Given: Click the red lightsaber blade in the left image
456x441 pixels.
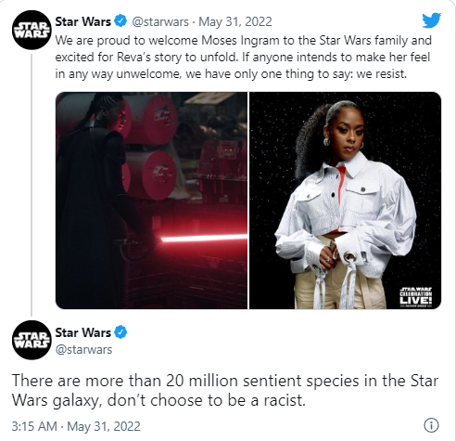Looking at the screenshot, I should click(204, 239).
